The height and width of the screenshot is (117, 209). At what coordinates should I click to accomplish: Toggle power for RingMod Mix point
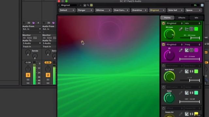point(163,23)
